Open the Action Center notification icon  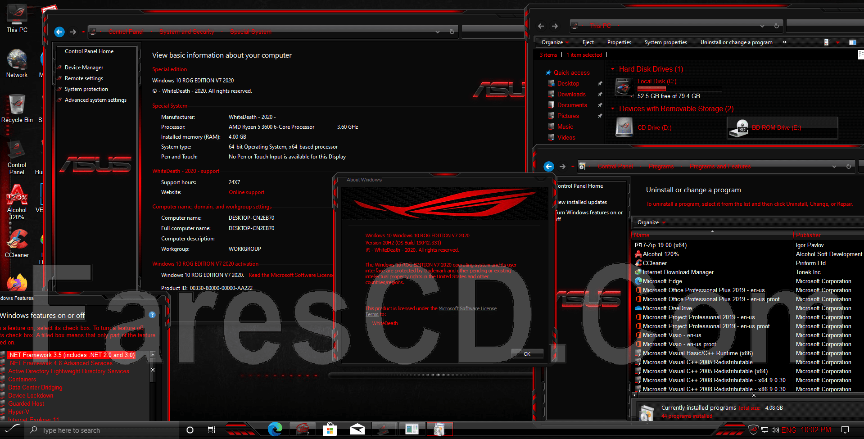pos(845,430)
